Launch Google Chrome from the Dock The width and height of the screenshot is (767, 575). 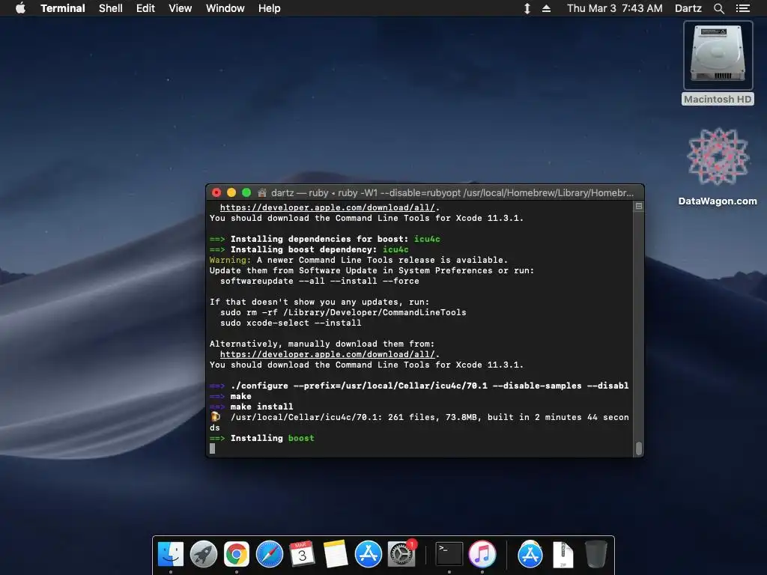click(236, 555)
